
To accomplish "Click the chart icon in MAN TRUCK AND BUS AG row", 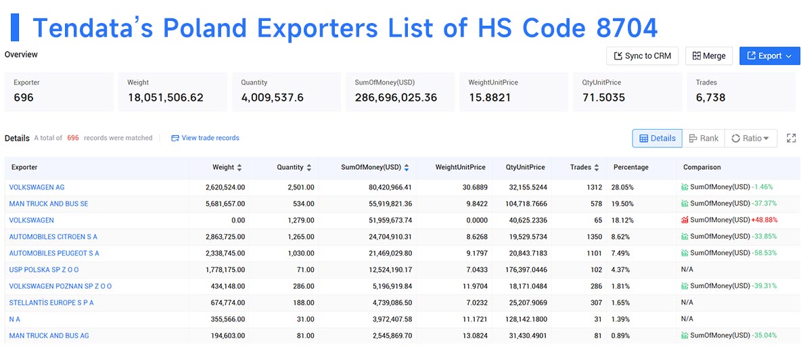I will coord(685,335).
